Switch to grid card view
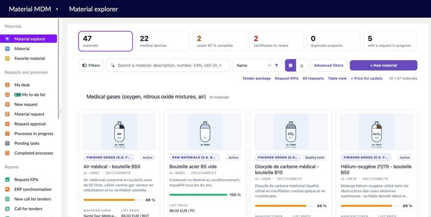 291,65
